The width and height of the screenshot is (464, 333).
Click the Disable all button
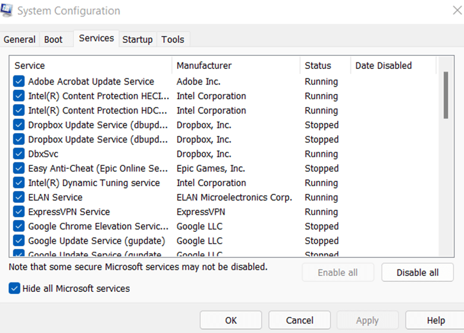pos(418,272)
